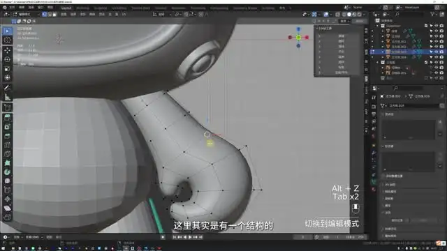The width and height of the screenshot is (447, 251).
Task: Switch to the Sculpting workspace tab
Action: 101,8
